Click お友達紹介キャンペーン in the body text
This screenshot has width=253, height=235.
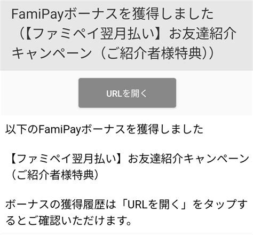pos(188,159)
